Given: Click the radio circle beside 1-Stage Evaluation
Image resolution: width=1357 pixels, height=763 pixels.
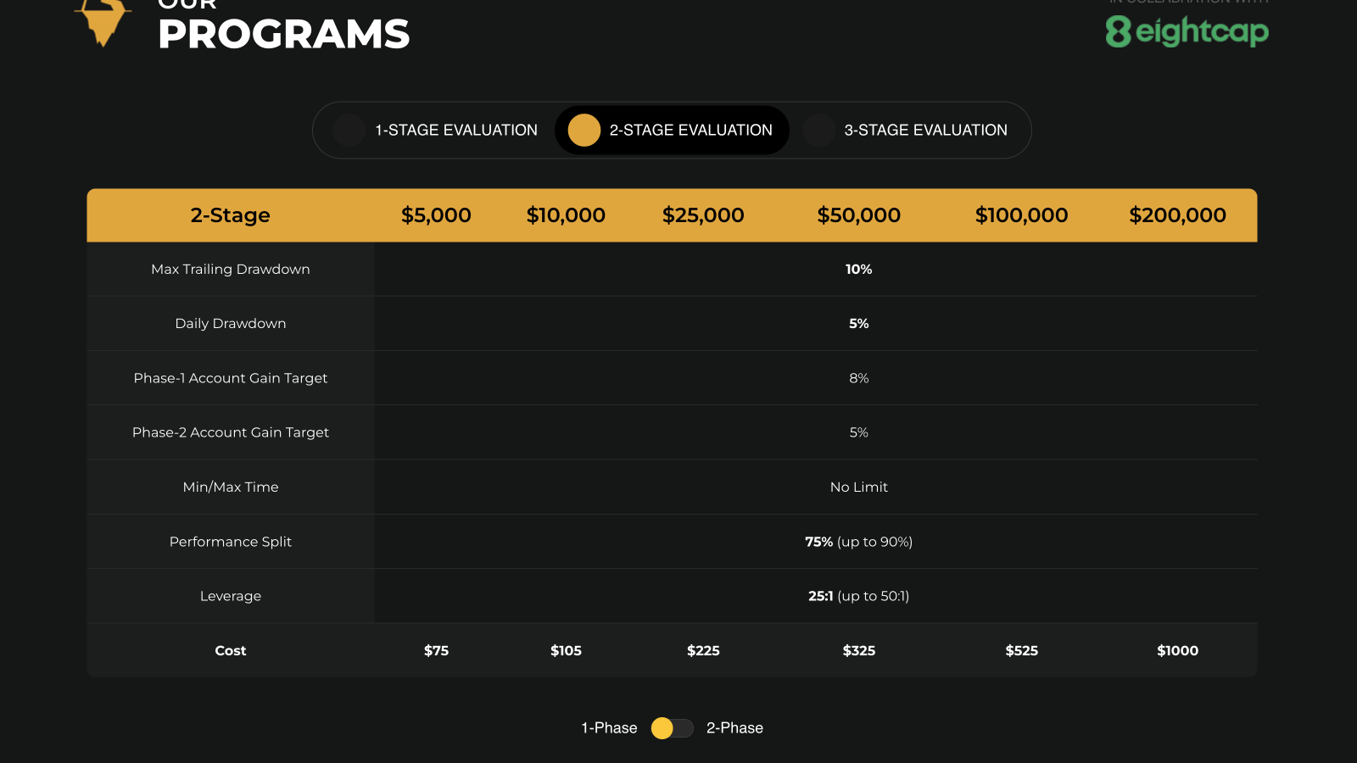Looking at the screenshot, I should 349,130.
